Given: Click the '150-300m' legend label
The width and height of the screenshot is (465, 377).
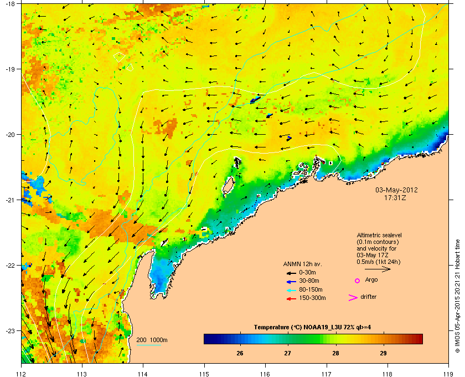Looking at the screenshot, I should 312,298.
